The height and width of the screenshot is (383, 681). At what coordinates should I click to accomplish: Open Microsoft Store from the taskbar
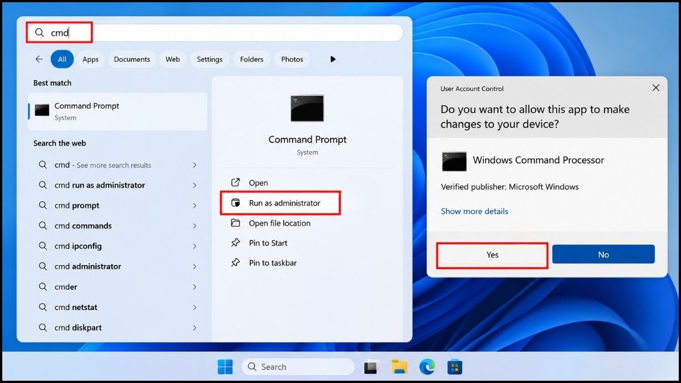[455, 368]
